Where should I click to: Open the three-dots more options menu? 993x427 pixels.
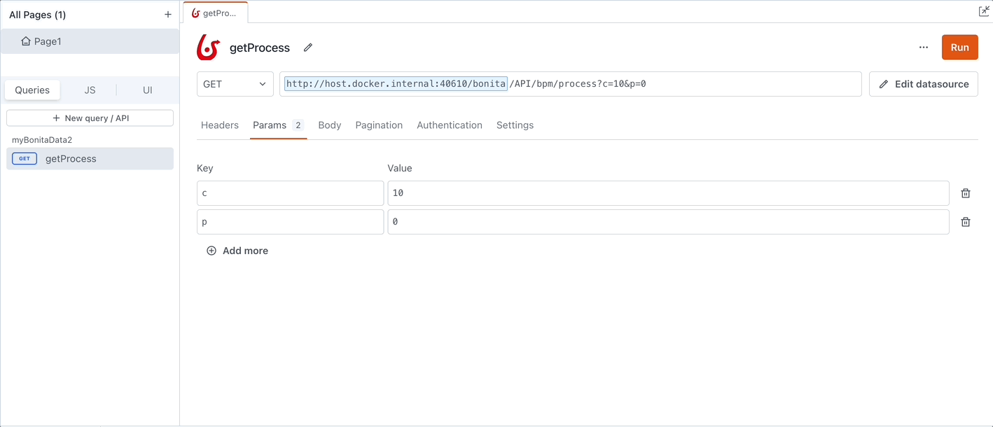923,48
